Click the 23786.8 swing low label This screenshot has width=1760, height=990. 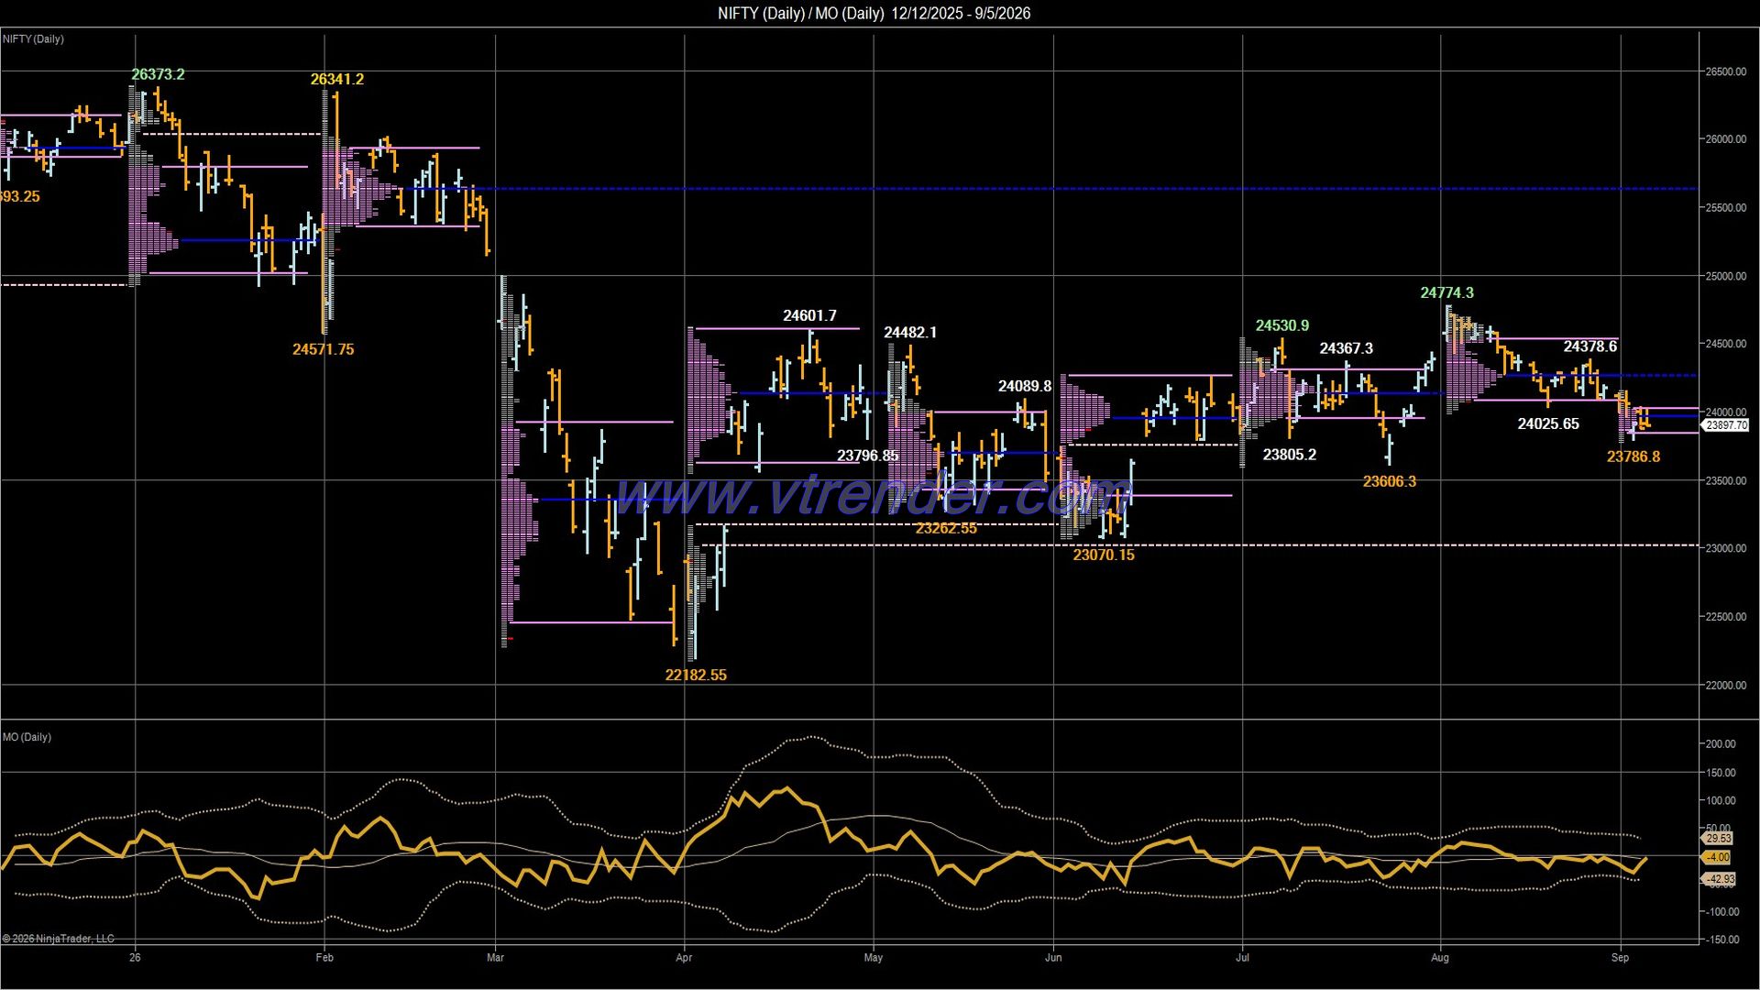[x=1633, y=456]
